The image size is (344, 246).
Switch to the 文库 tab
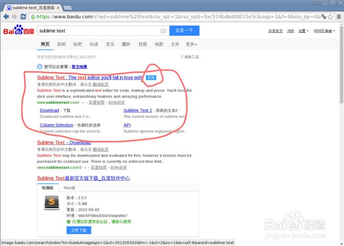[175, 44]
